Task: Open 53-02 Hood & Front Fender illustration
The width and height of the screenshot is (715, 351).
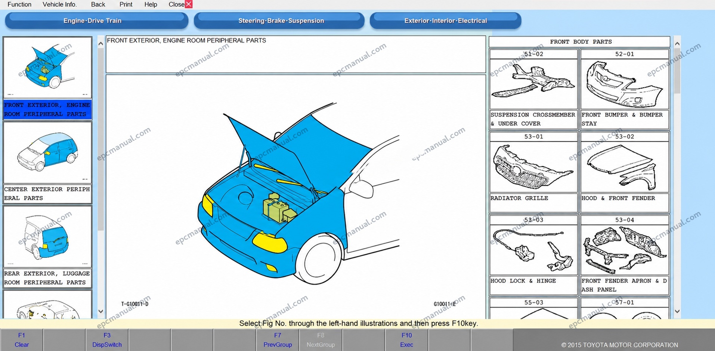Action: [x=625, y=167]
